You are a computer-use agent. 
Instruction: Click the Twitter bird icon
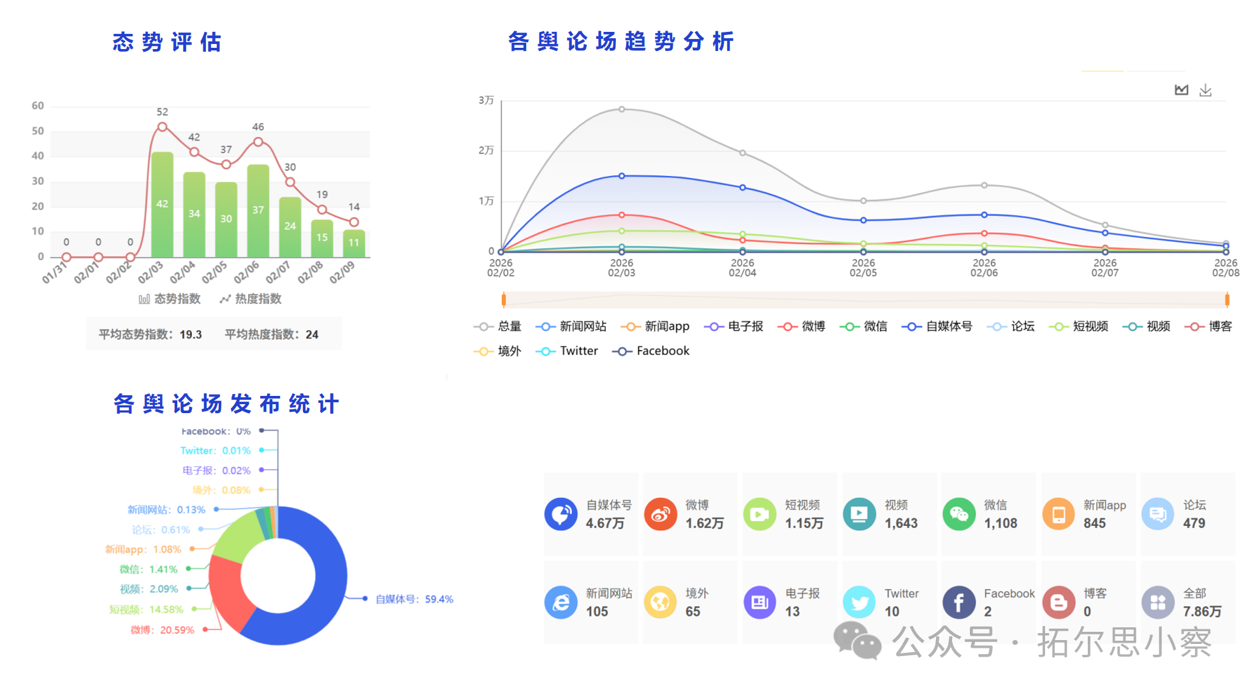pos(859,602)
